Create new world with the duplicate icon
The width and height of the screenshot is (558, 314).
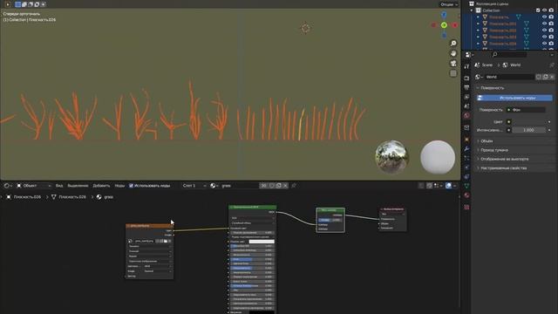point(545,77)
